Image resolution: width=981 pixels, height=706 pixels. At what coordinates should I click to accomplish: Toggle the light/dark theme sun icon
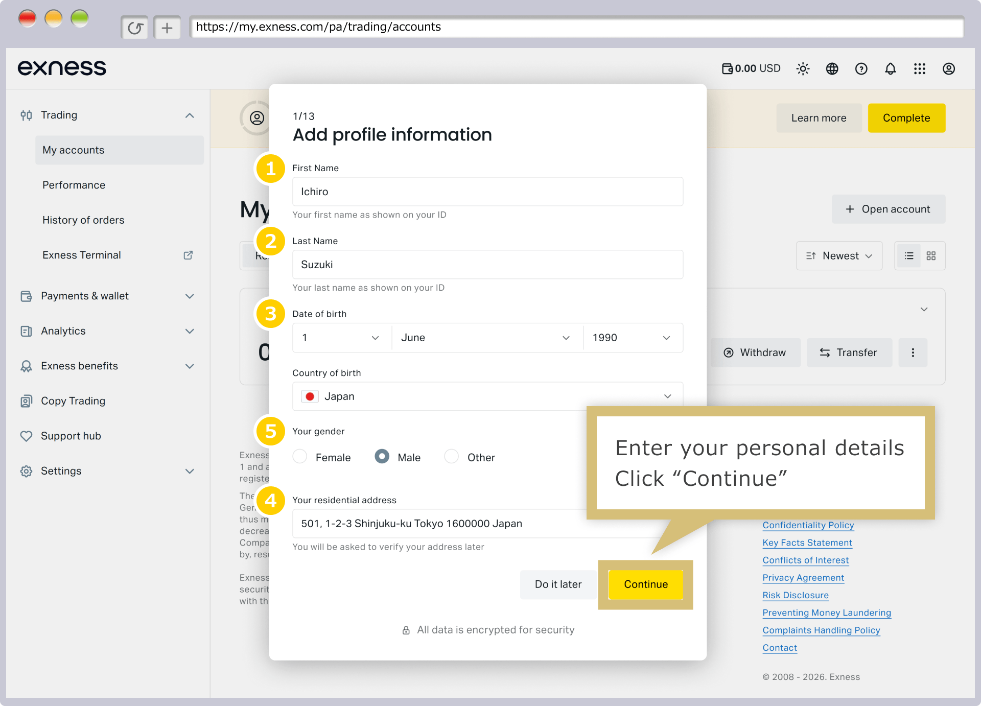tap(803, 68)
